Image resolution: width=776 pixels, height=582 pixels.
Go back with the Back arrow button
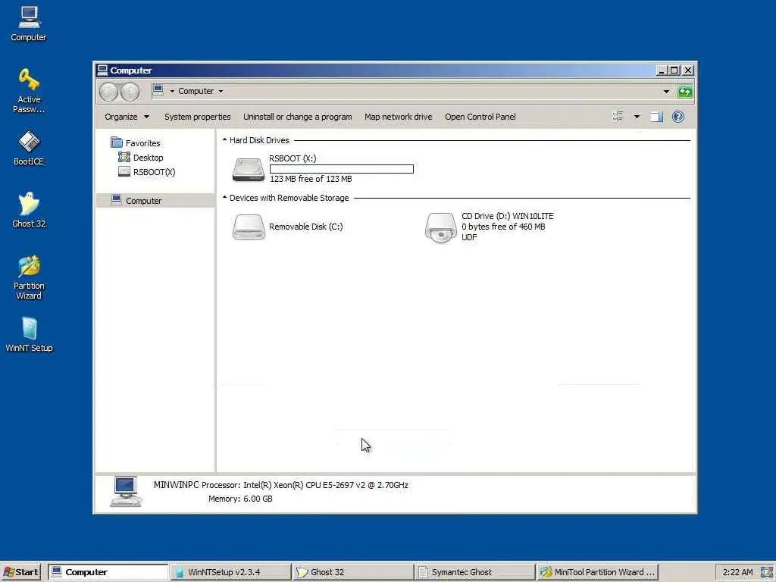109,92
